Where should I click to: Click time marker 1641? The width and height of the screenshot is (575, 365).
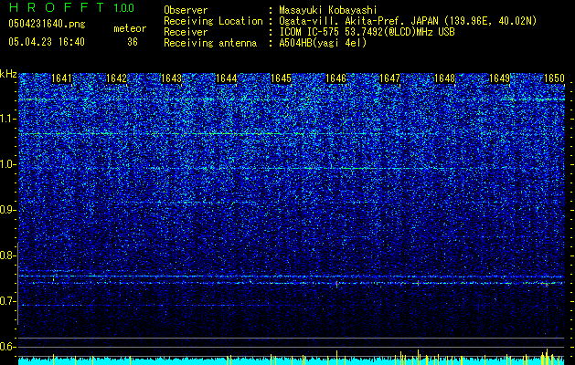(x=61, y=78)
